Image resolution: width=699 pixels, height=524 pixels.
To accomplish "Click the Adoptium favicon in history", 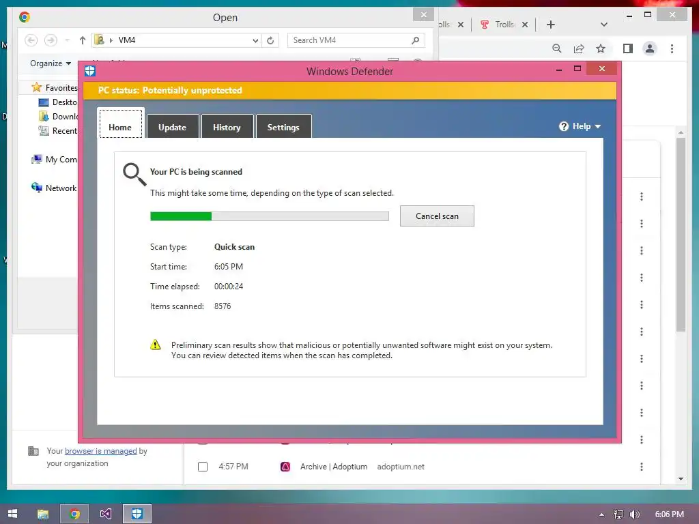I will point(285,467).
